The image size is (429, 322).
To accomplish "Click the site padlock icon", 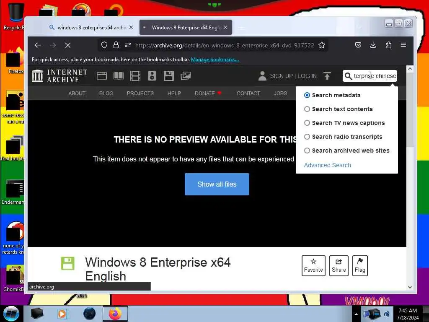I will [116, 45].
